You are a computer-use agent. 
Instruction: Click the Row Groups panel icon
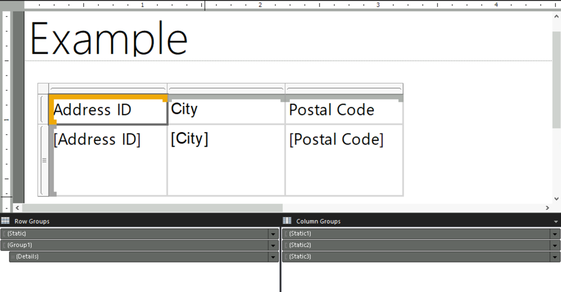tap(5, 220)
